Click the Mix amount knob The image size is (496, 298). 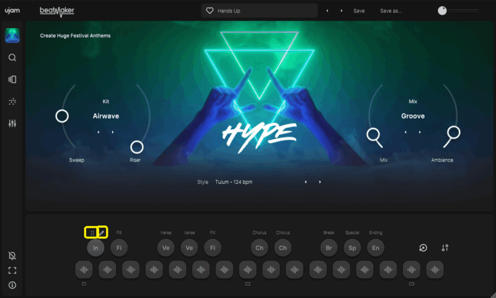pos(373,135)
